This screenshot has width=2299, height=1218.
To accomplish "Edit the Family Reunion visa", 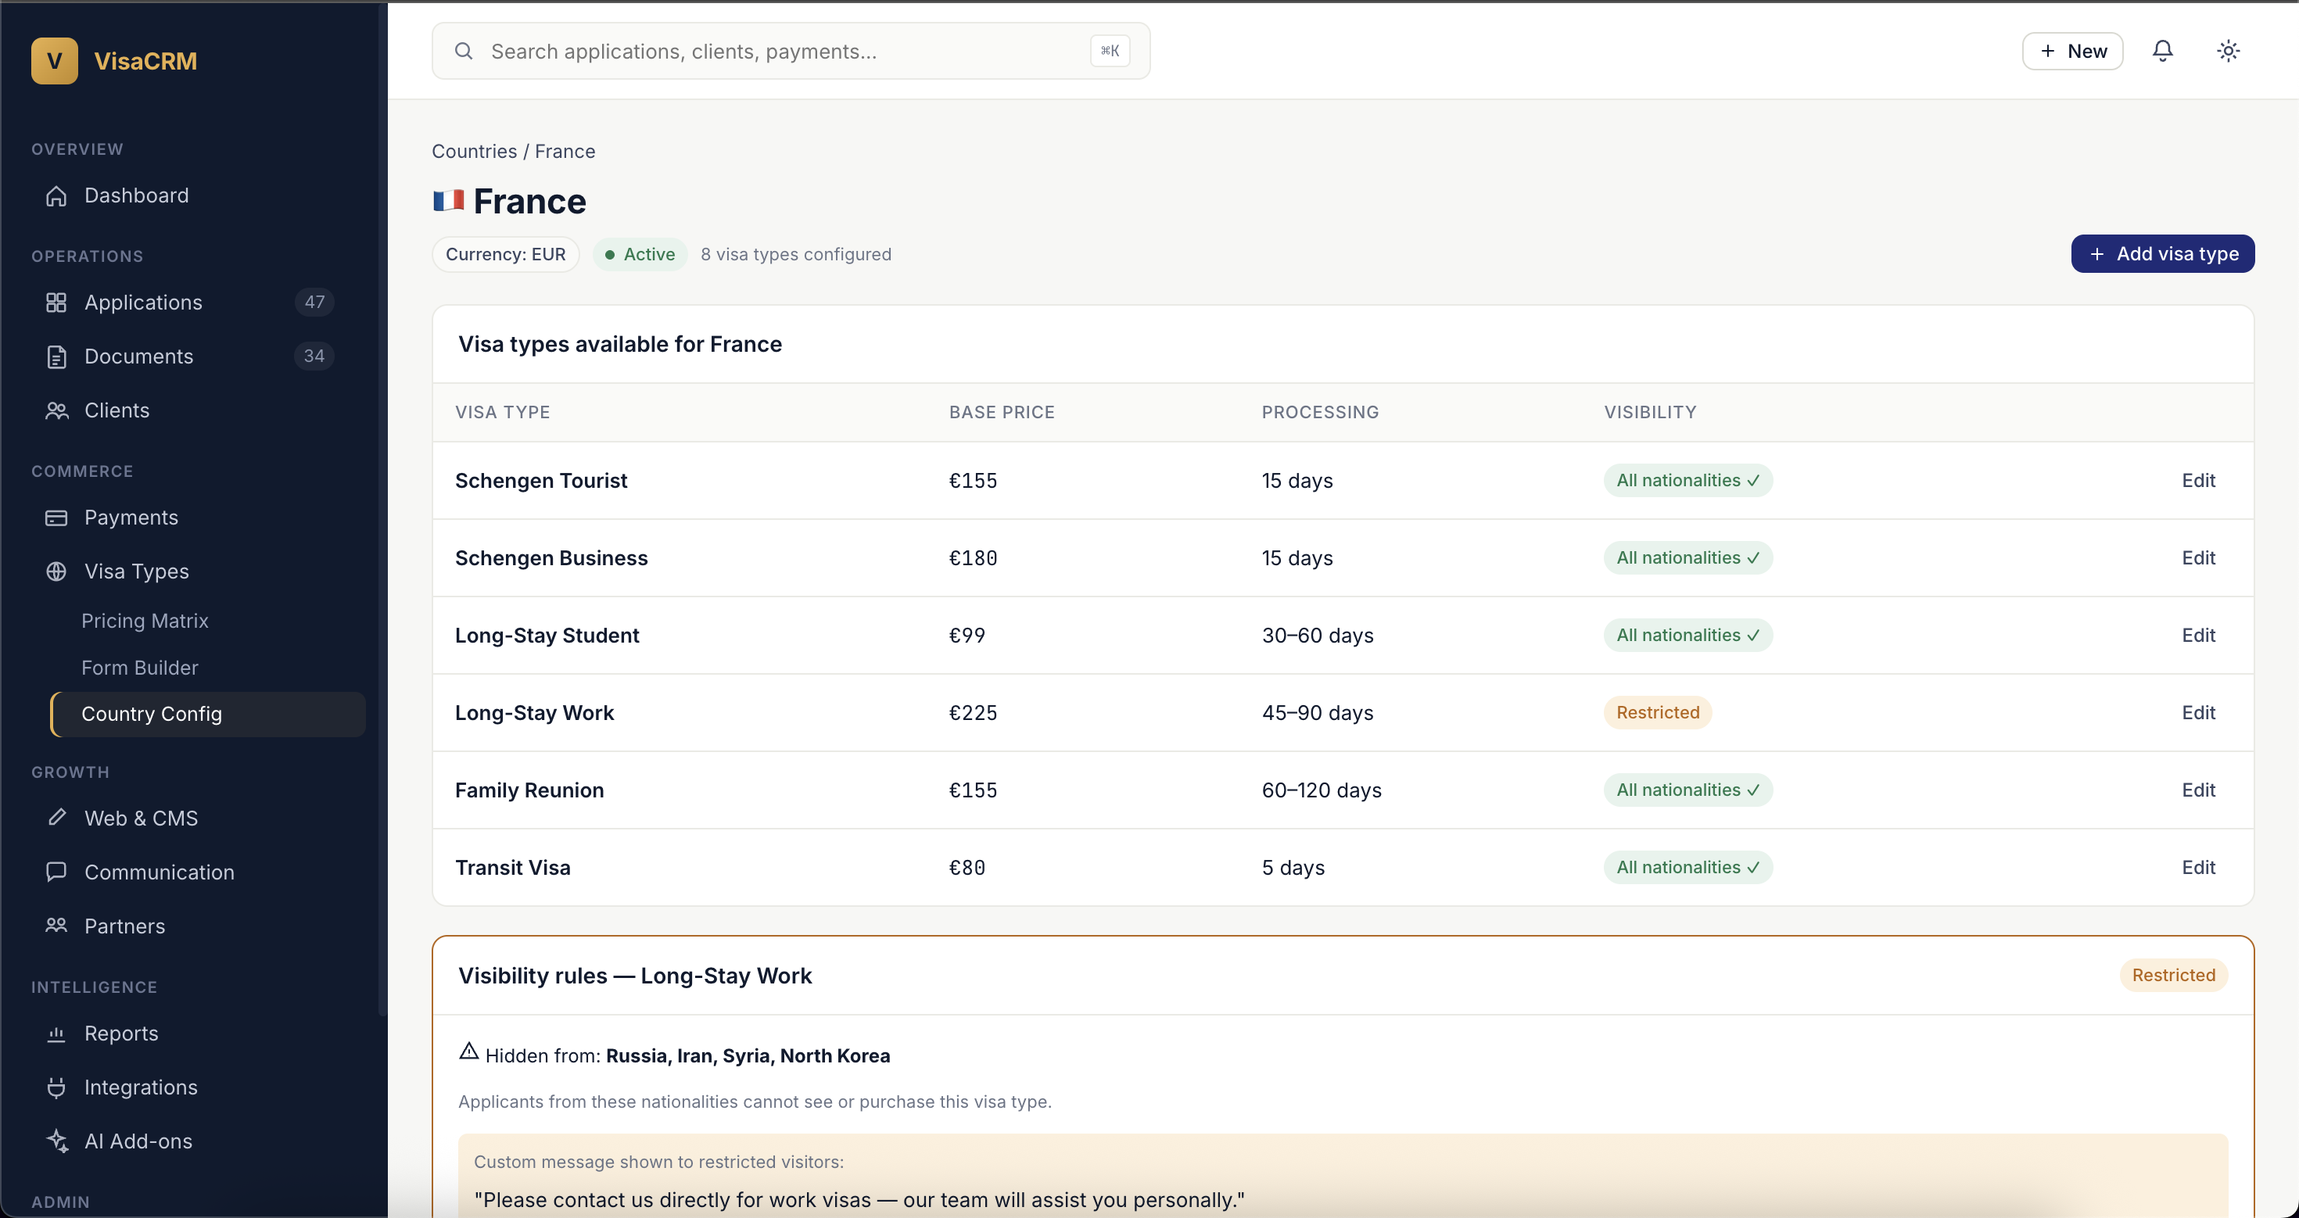I will 2198,790.
